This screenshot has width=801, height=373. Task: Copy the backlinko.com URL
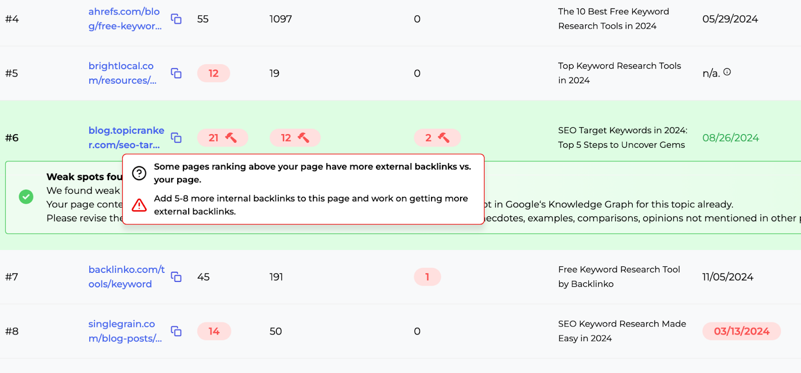176,277
